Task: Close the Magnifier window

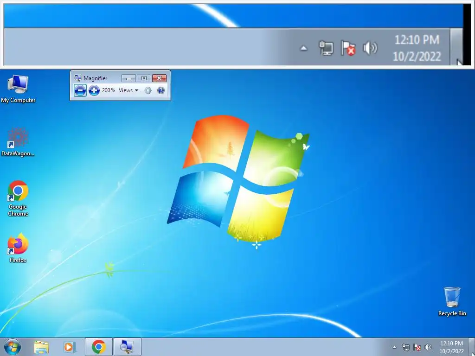Action: click(160, 78)
